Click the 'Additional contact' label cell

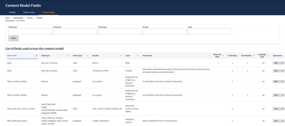point(130,121)
